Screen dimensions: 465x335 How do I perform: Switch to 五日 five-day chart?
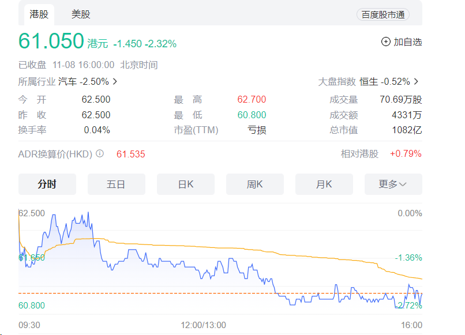tap(116, 184)
